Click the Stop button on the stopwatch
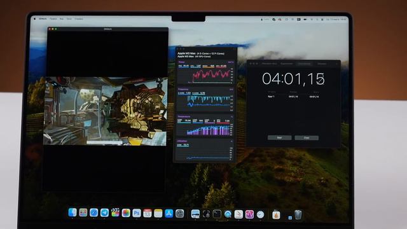The height and width of the screenshot is (229, 407). (x=307, y=138)
